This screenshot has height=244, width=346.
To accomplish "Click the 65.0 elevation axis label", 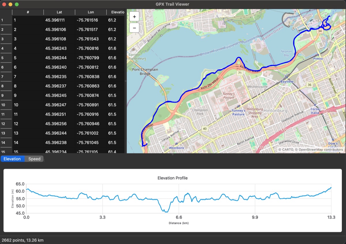I will pos(20,184).
